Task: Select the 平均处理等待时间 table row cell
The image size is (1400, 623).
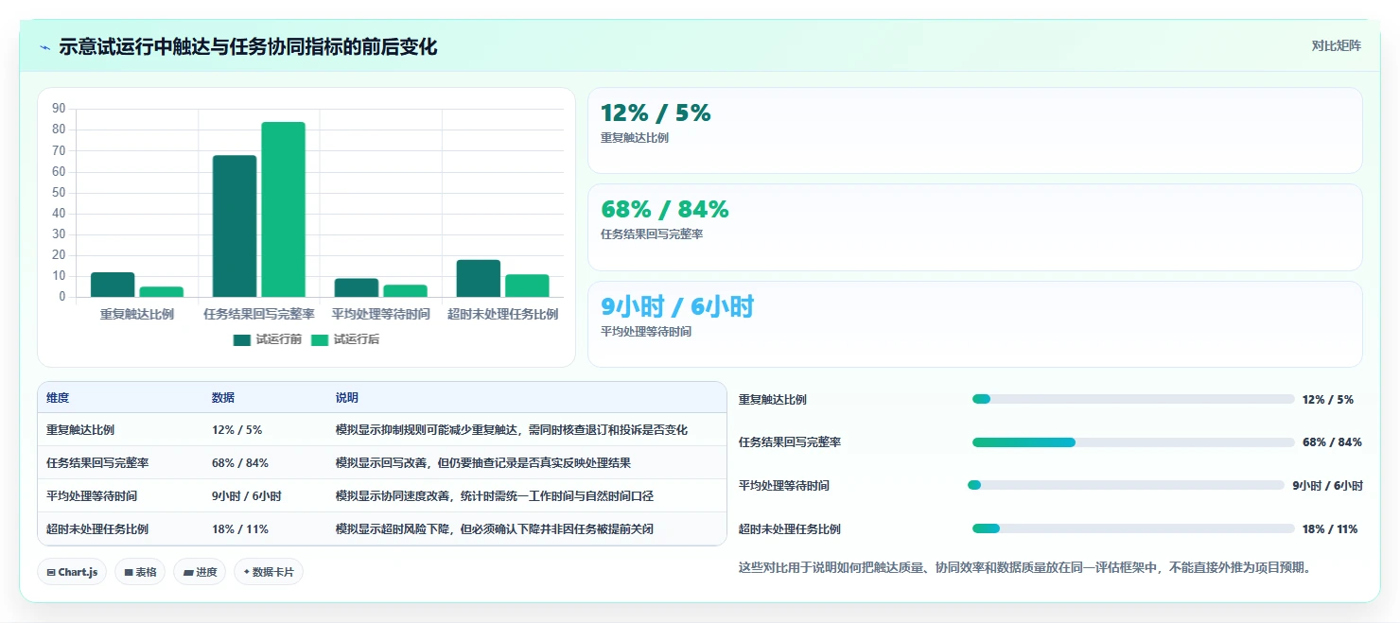Action: tap(92, 496)
